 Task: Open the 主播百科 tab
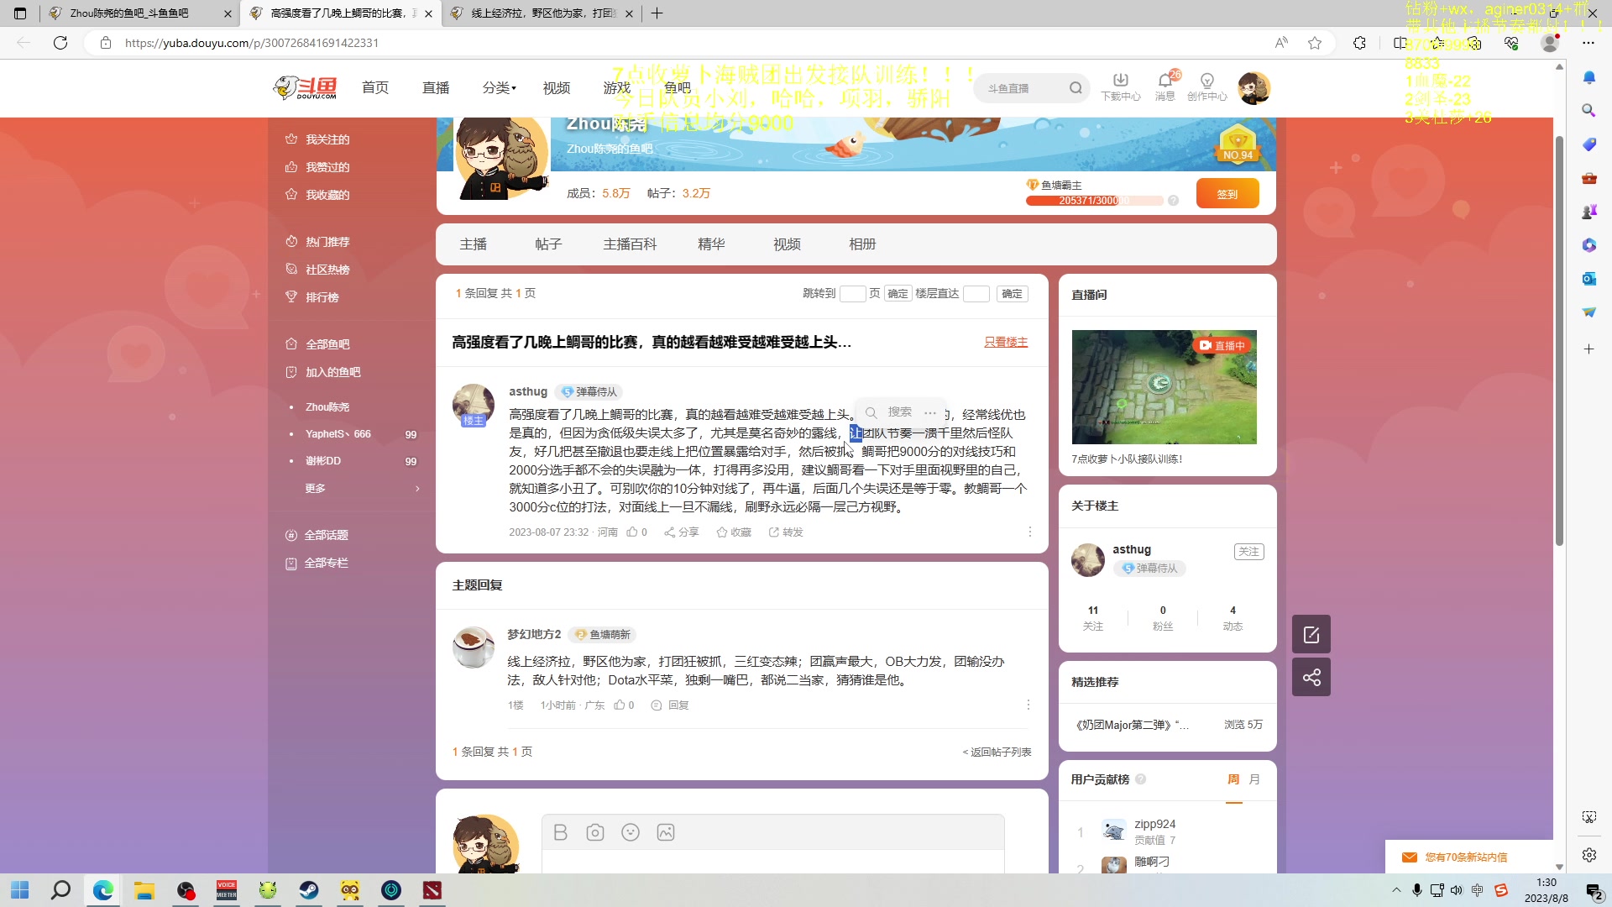point(631,244)
